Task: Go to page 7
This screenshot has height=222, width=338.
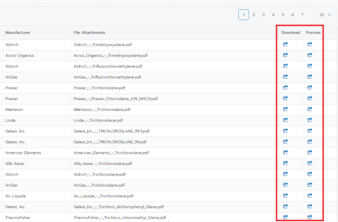Action: 302,15
